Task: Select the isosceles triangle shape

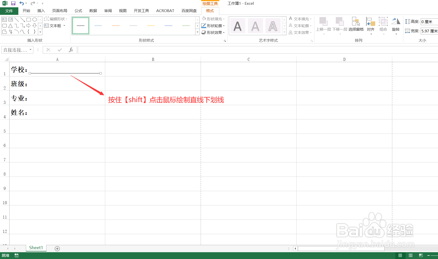Action: [11, 26]
